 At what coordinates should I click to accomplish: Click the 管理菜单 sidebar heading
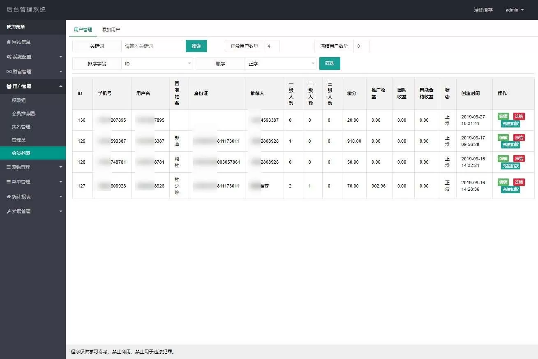pos(16,27)
